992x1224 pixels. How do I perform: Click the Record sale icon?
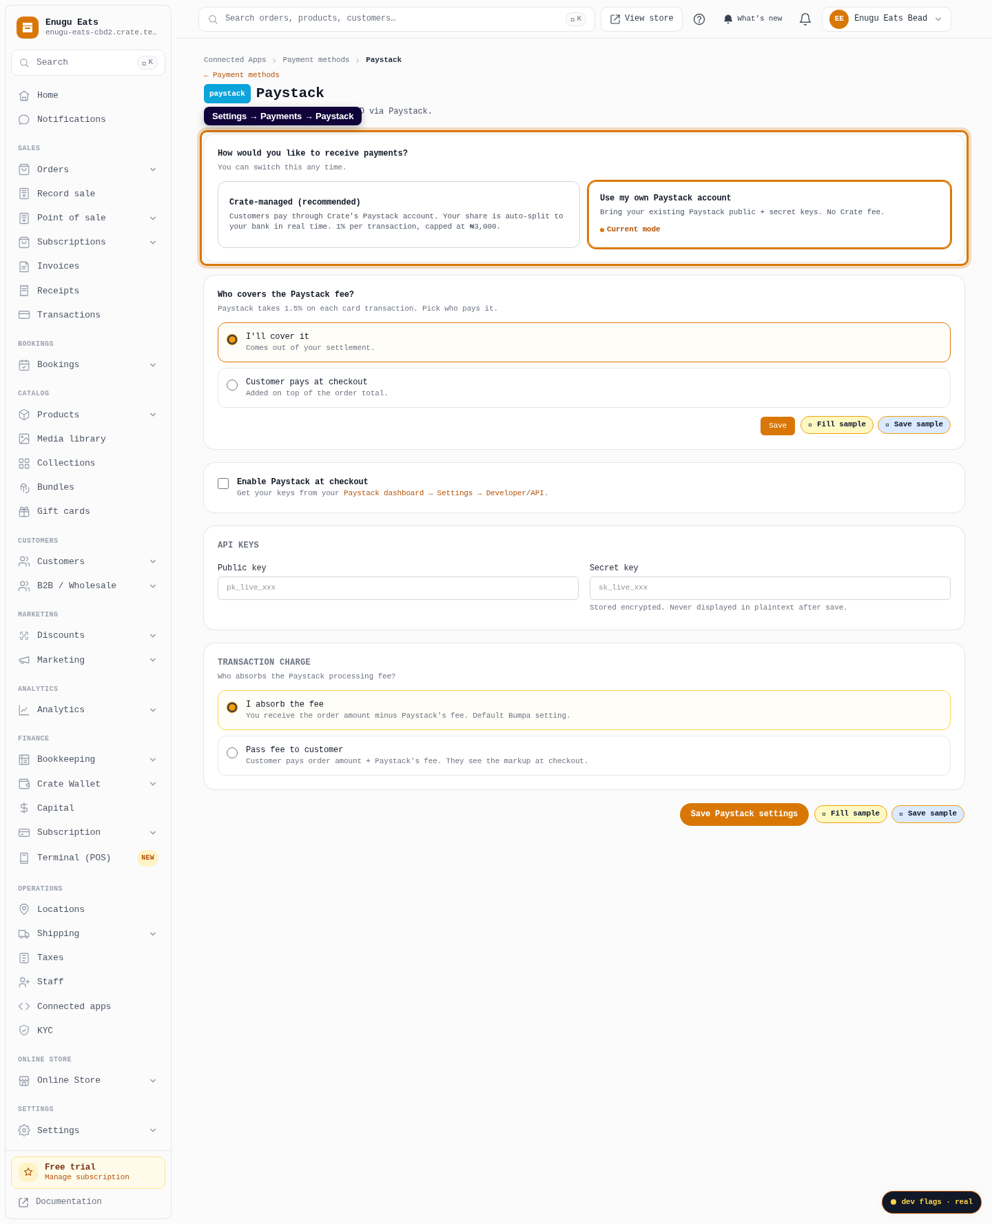tap(24, 194)
